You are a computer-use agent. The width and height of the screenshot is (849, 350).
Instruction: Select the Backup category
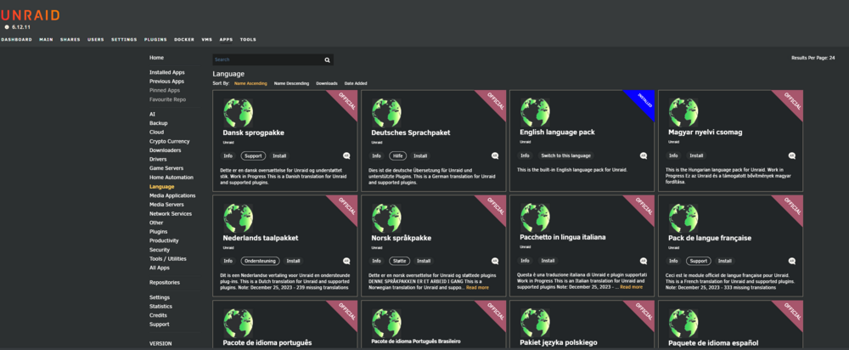point(159,123)
